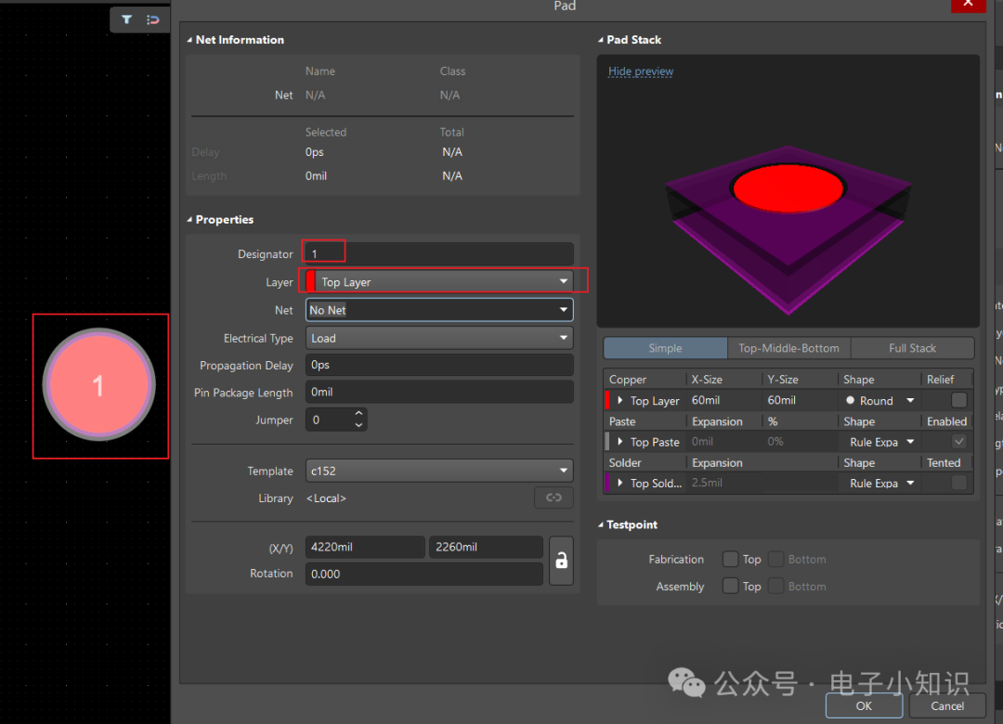Click the Hide preview link
Image resolution: width=1003 pixels, height=724 pixels.
(640, 71)
